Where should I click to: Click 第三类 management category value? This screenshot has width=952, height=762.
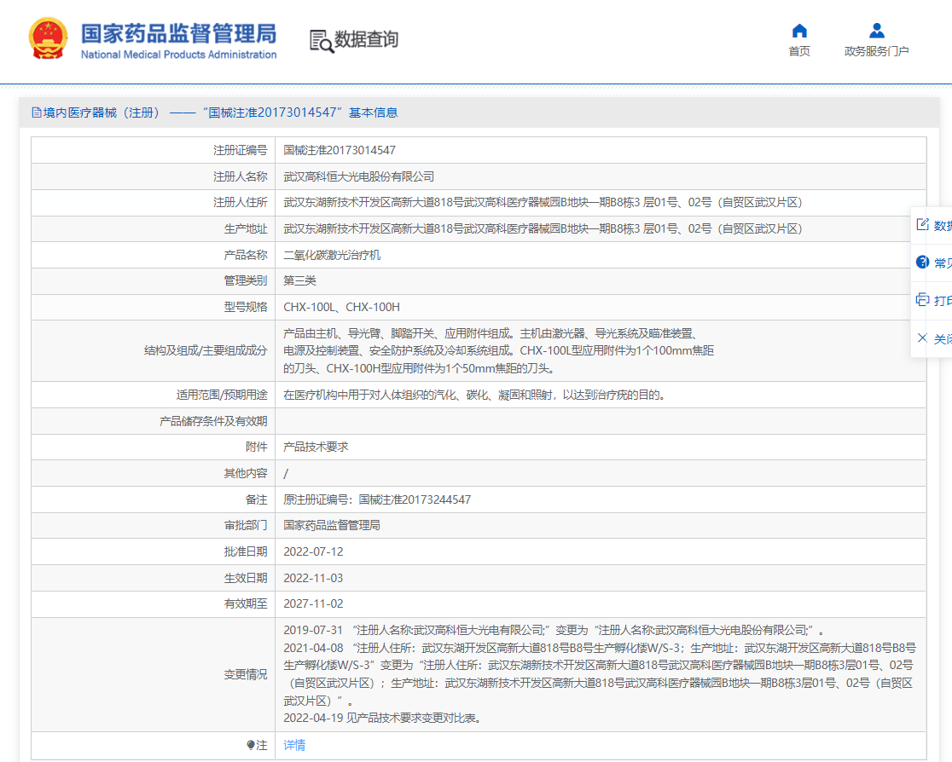click(300, 281)
